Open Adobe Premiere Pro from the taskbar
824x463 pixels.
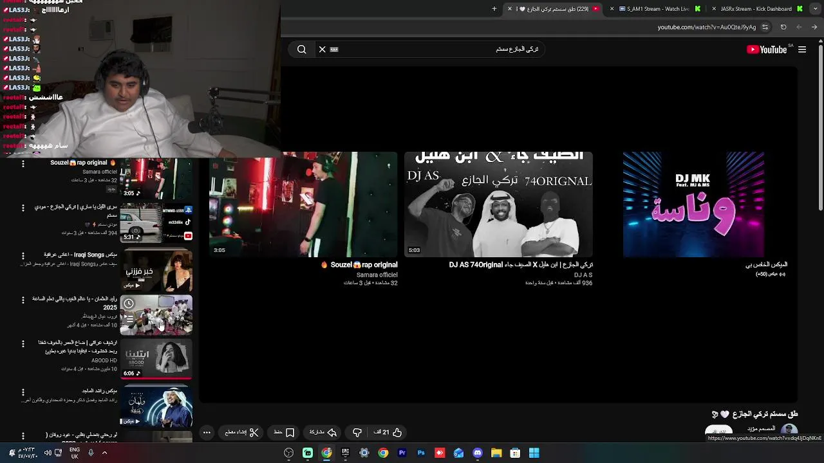[402, 453]
